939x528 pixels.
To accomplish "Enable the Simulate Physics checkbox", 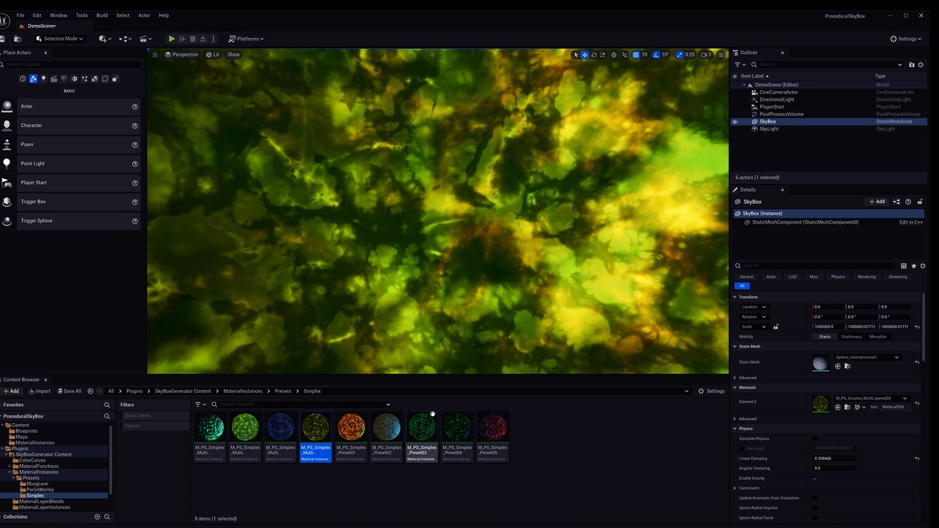I will click(816, 439).
